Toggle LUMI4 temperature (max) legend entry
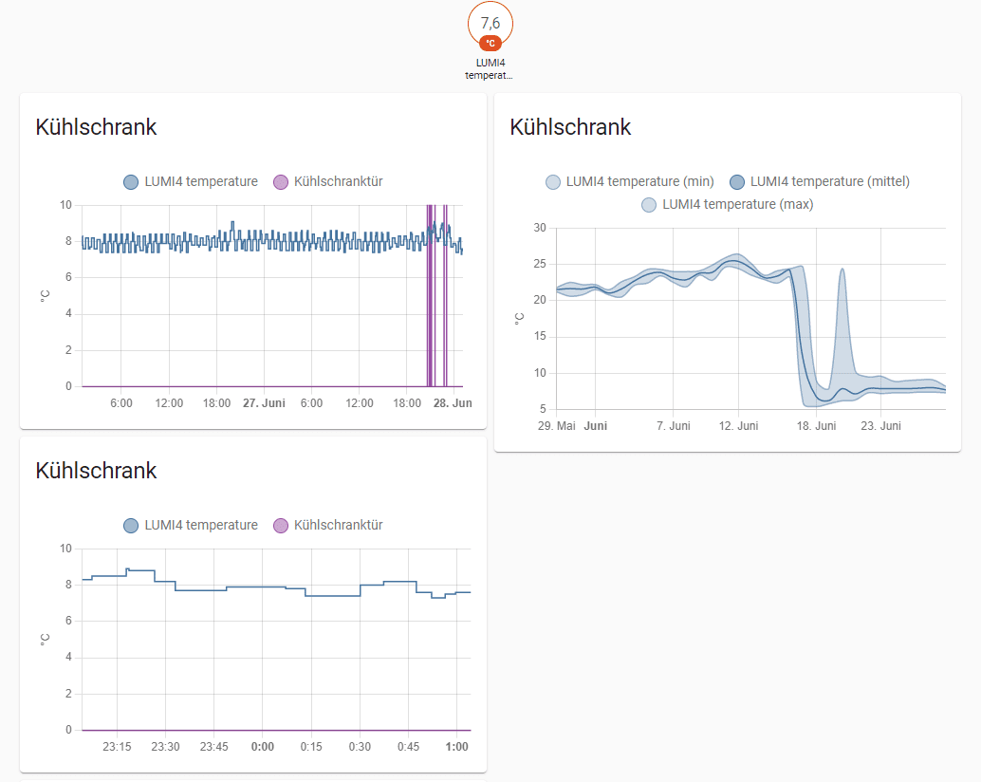Screen dimensions: 981x782 point(728,205)
